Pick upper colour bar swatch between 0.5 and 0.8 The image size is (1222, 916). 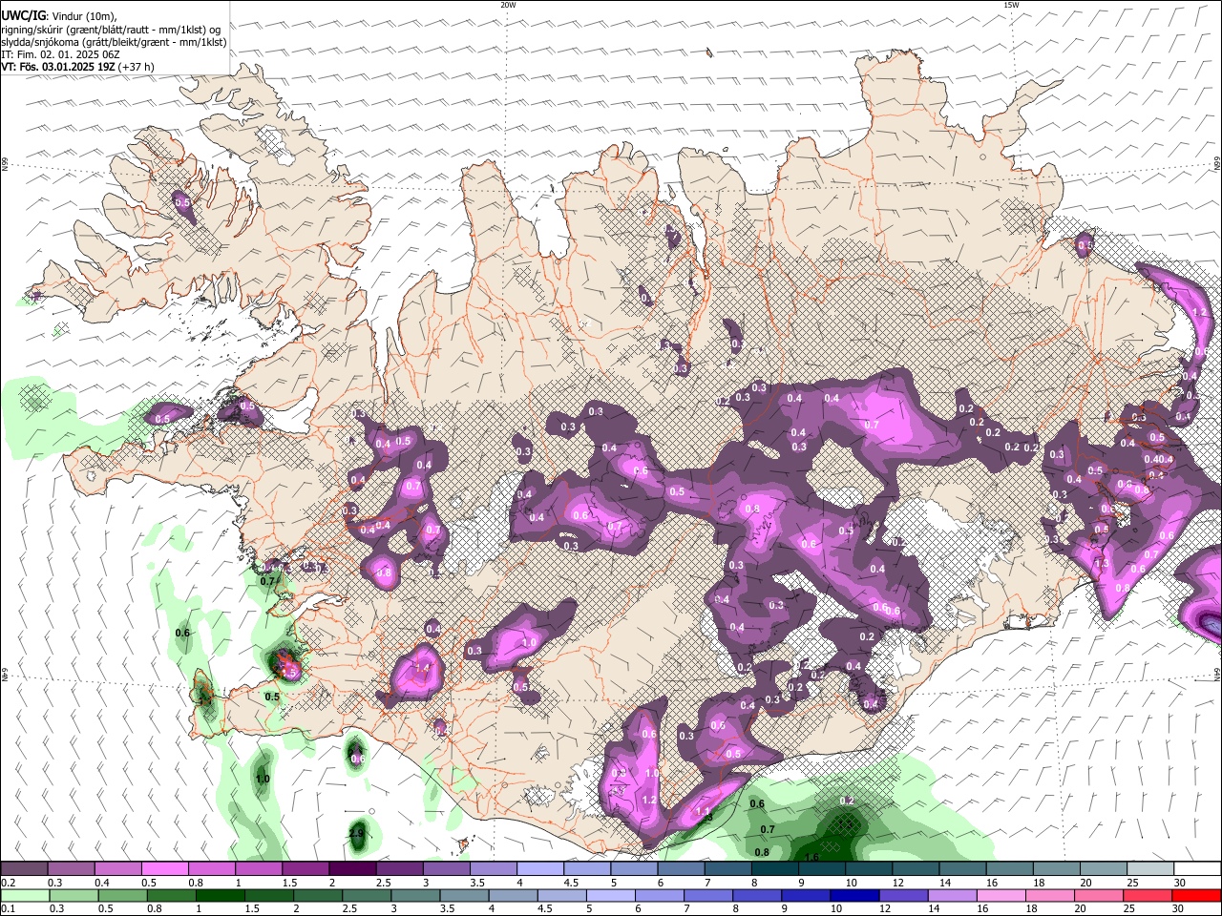(x=164, y=869)
